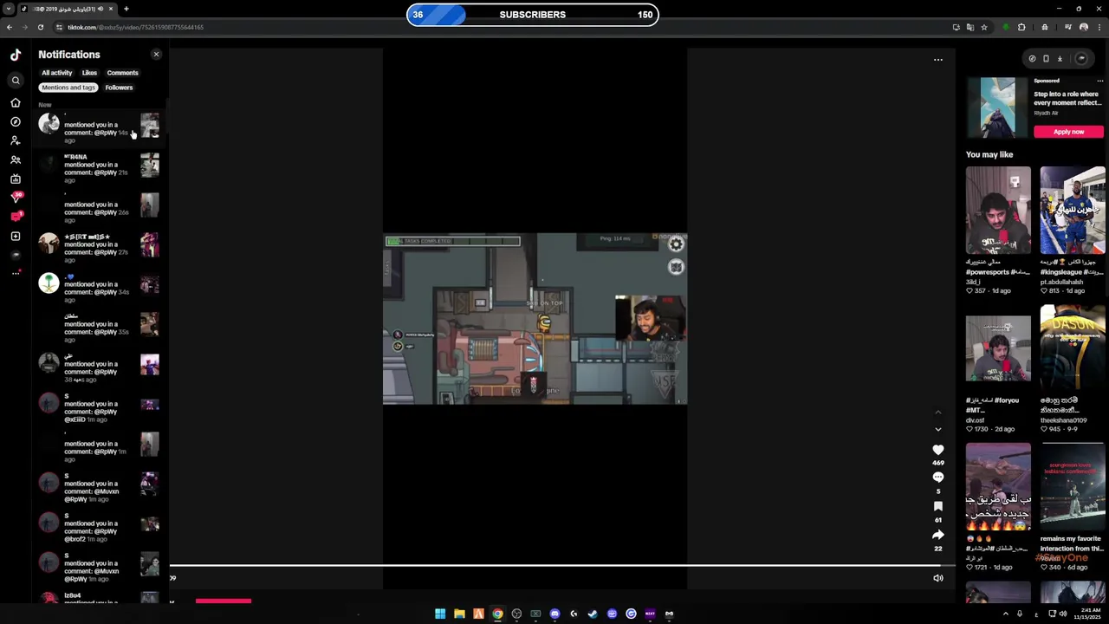Open the 'remains my favorite interaction' video
1109x624 pixels.
(x=1073, y=487)
